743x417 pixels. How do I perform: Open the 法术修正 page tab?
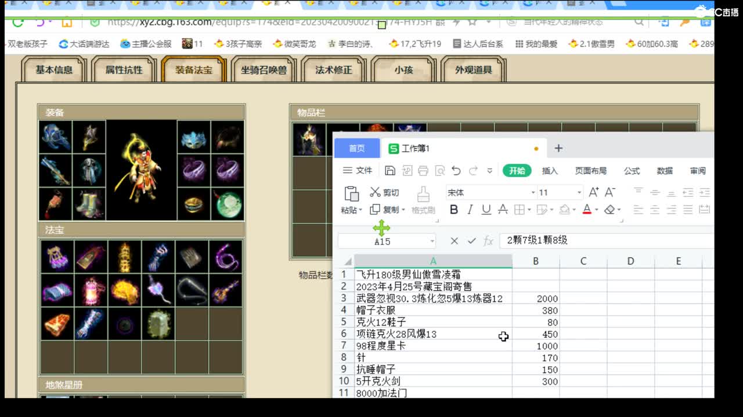pyautogui.click(x=334, y=69)
